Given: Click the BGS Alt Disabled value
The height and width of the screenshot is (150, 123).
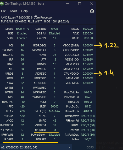Looking at the screenshot, I should point(54,33).
